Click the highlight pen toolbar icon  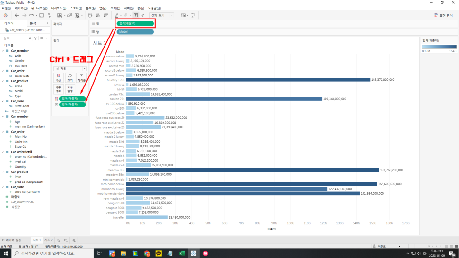click(x=117, y=15)
